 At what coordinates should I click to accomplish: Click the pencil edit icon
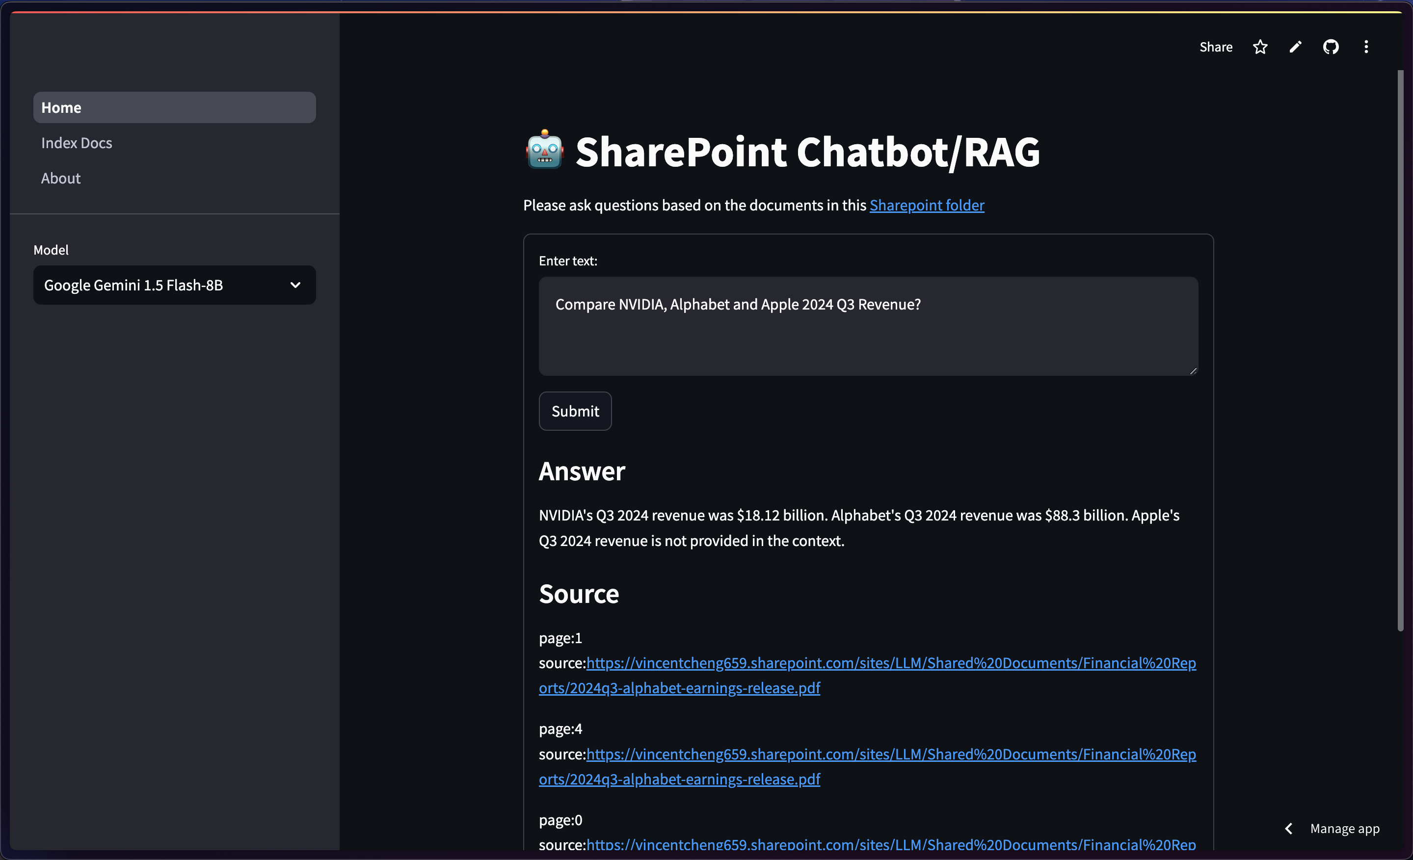[x=1295, y=47]
